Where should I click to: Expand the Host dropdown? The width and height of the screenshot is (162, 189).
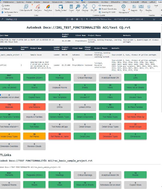pos(156,7)
